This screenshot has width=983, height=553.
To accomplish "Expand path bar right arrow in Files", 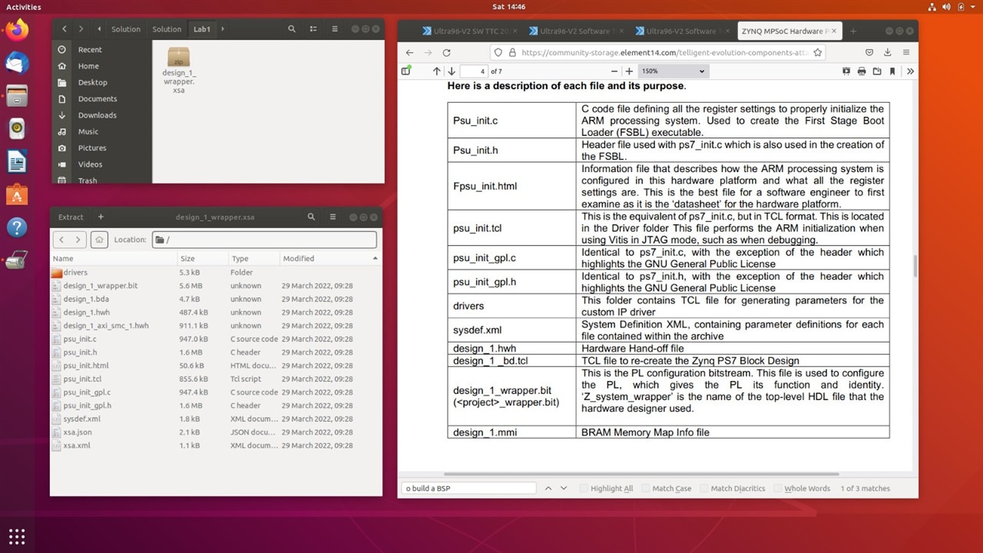I will pyautogui.click(x=223, y=29).
